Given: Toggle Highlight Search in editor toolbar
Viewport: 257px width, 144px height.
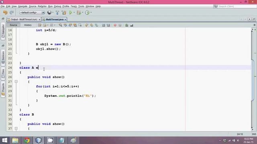Looking at the screenshot, I should [75, 25].
